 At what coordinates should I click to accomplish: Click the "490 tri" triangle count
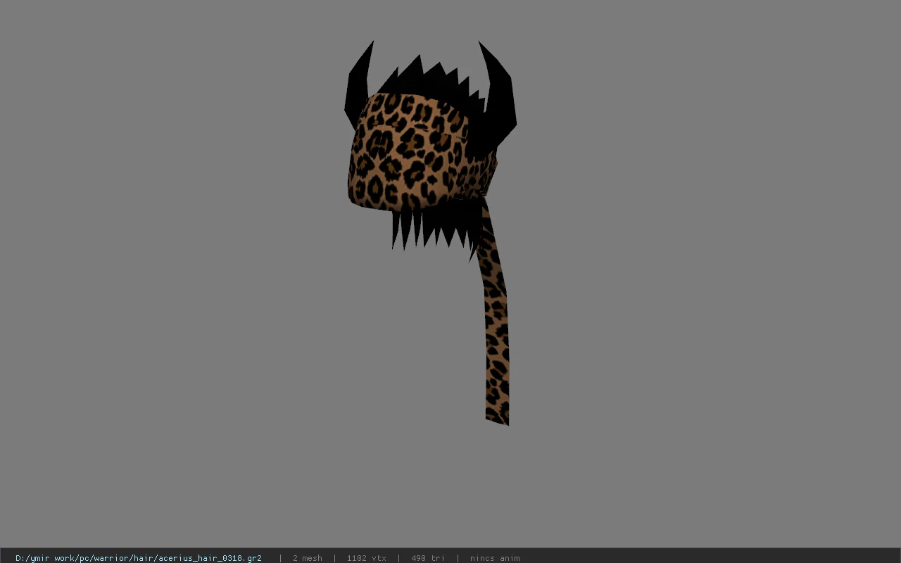click(428, 558)
